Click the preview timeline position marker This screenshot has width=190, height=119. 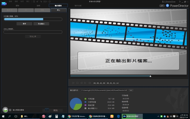point(150,76)
